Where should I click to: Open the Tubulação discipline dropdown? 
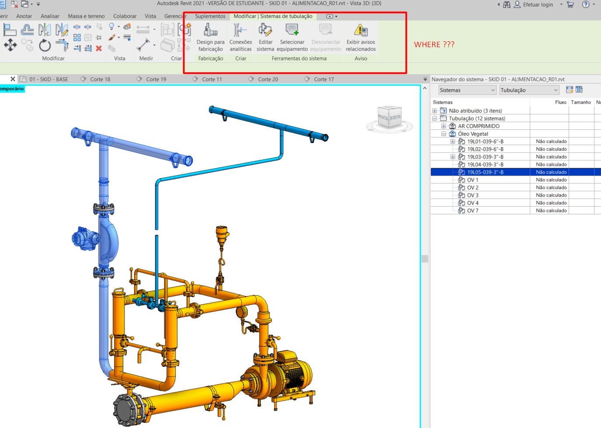pos(529,90)
